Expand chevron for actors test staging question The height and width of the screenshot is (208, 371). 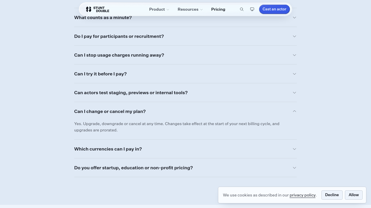(294, 93)
